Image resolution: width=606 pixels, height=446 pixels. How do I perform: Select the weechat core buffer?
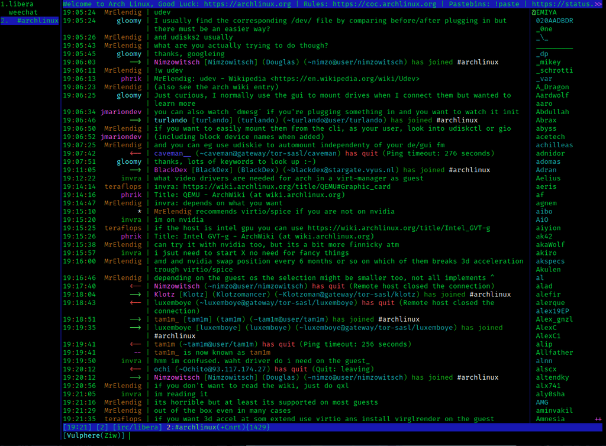point(22,11)
